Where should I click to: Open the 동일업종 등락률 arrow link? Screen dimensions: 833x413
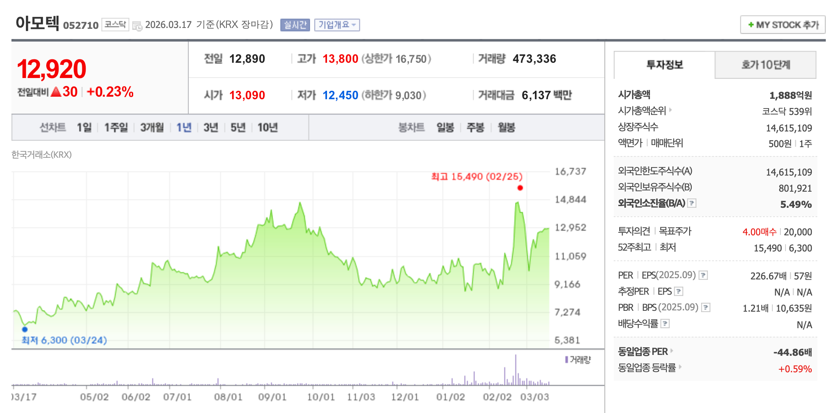pyautogui.click(x=680, y=367)
